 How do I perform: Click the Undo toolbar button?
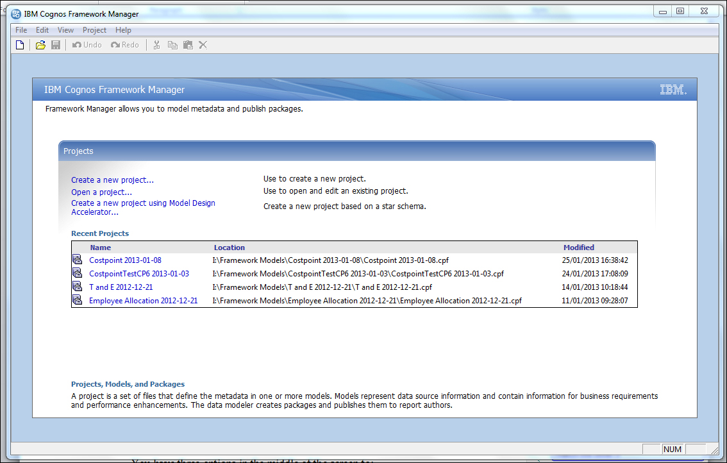pos(87,45)
